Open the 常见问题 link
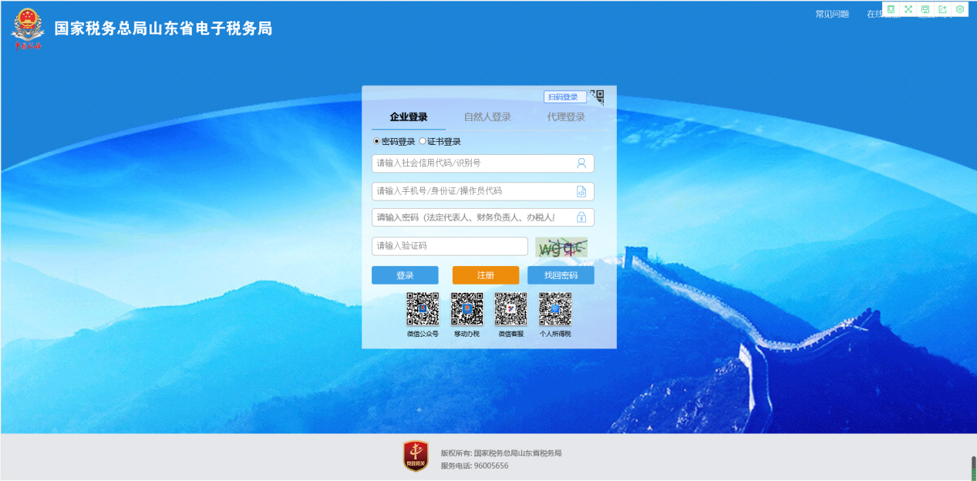This screenshot has width=977, height=481. (x=832, y=14)
